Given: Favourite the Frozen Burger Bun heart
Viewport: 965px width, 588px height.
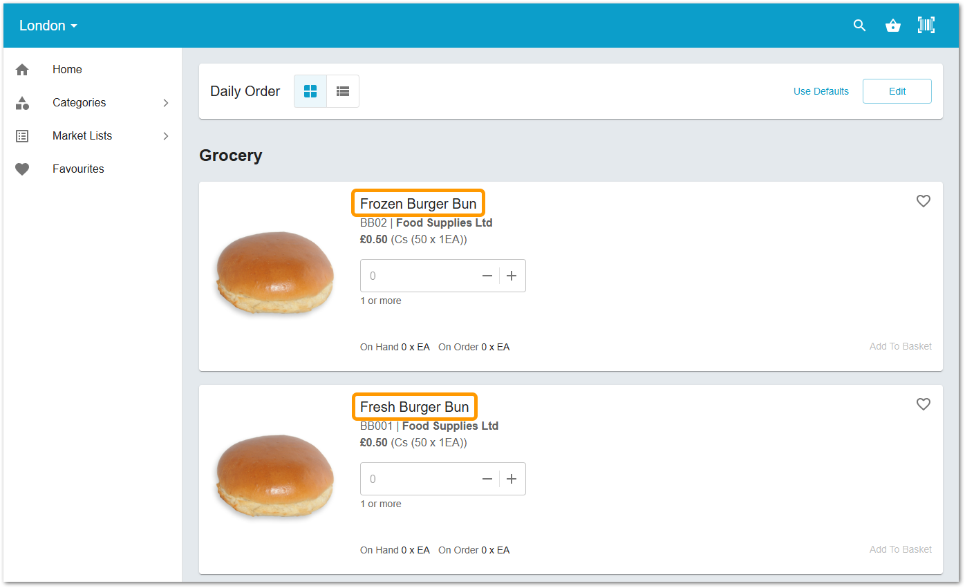Looking at the screenshot, I should click(923, 201).
